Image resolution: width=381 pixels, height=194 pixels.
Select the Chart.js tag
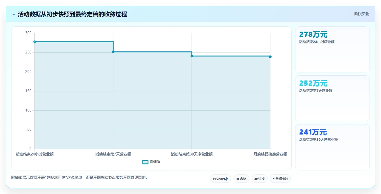click(x=221, y=179)
